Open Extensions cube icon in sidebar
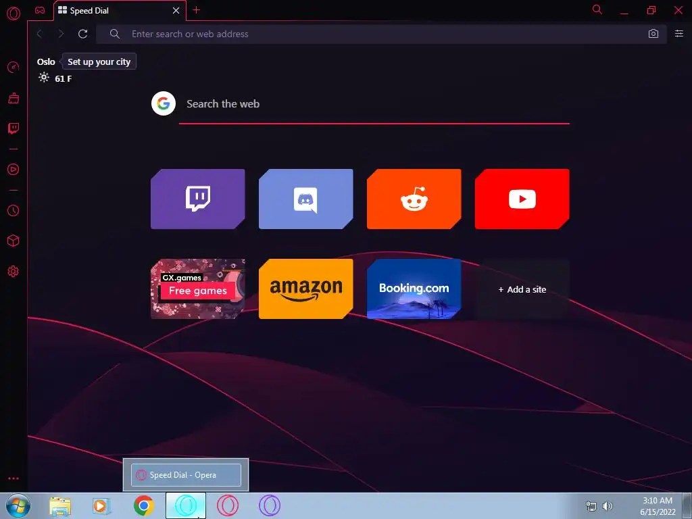Image resolution: width=692 pixels, height=519 pixels. (14, 241)
